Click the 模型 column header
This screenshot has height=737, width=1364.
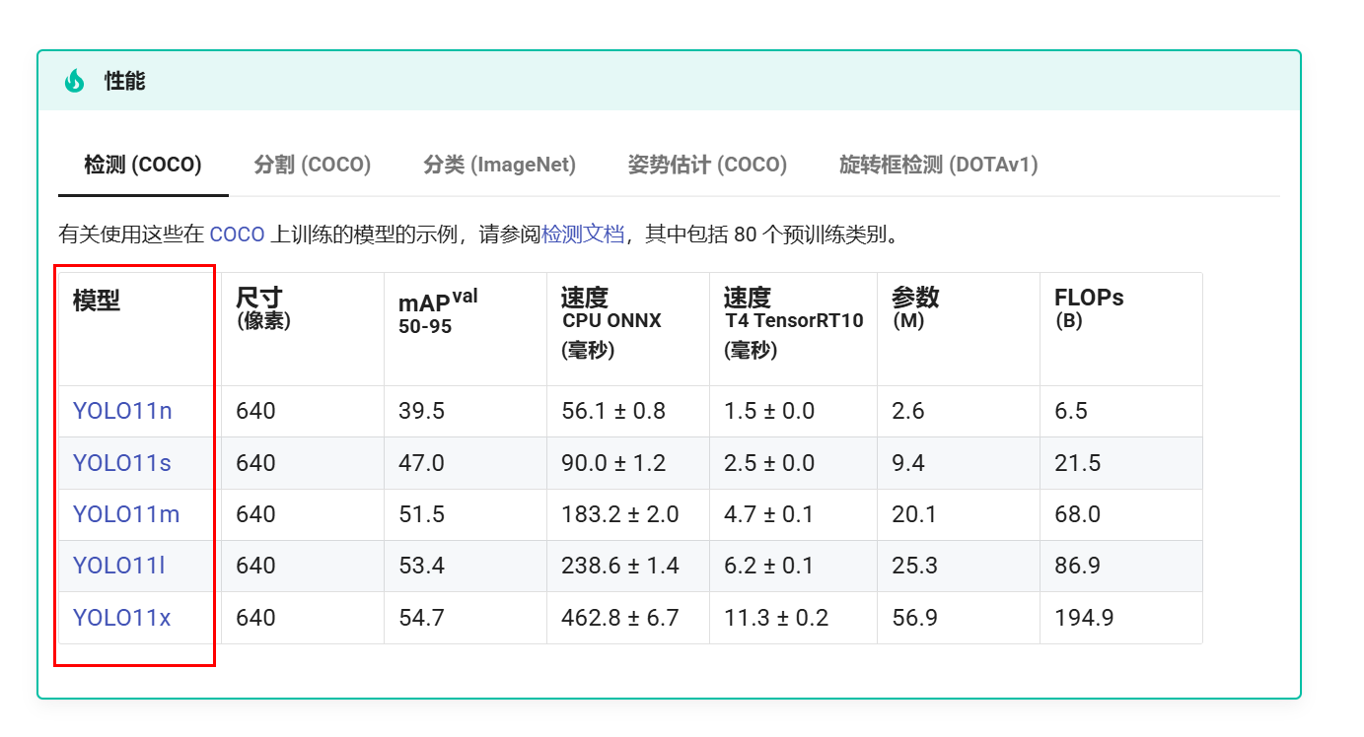[x=97, y=301]
